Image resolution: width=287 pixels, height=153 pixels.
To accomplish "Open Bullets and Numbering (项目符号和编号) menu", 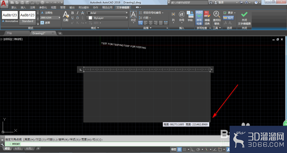I will click(x=151, y=13).
